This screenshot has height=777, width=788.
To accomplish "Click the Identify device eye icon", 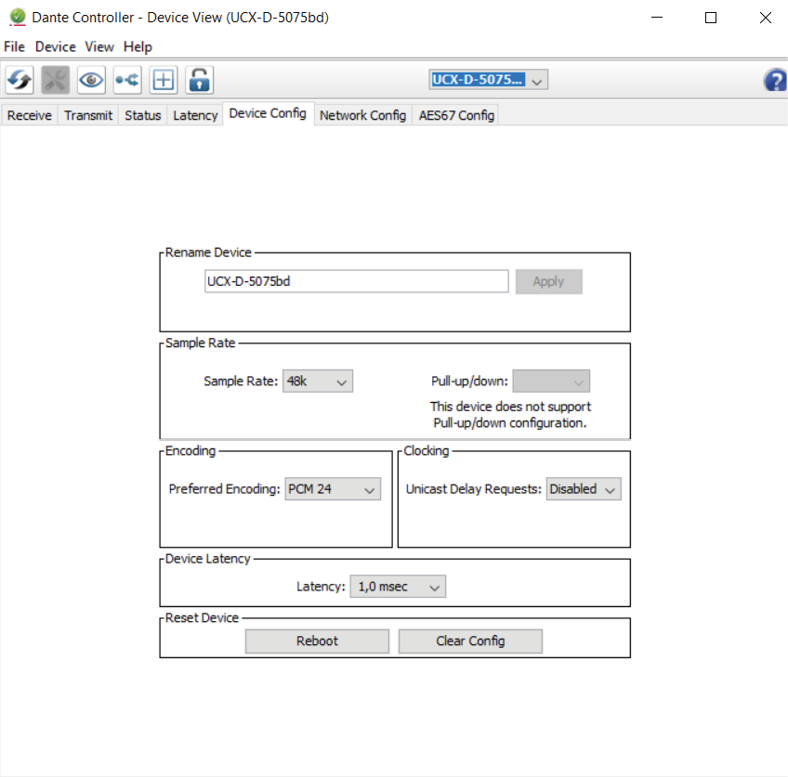I will pos(91,80).
